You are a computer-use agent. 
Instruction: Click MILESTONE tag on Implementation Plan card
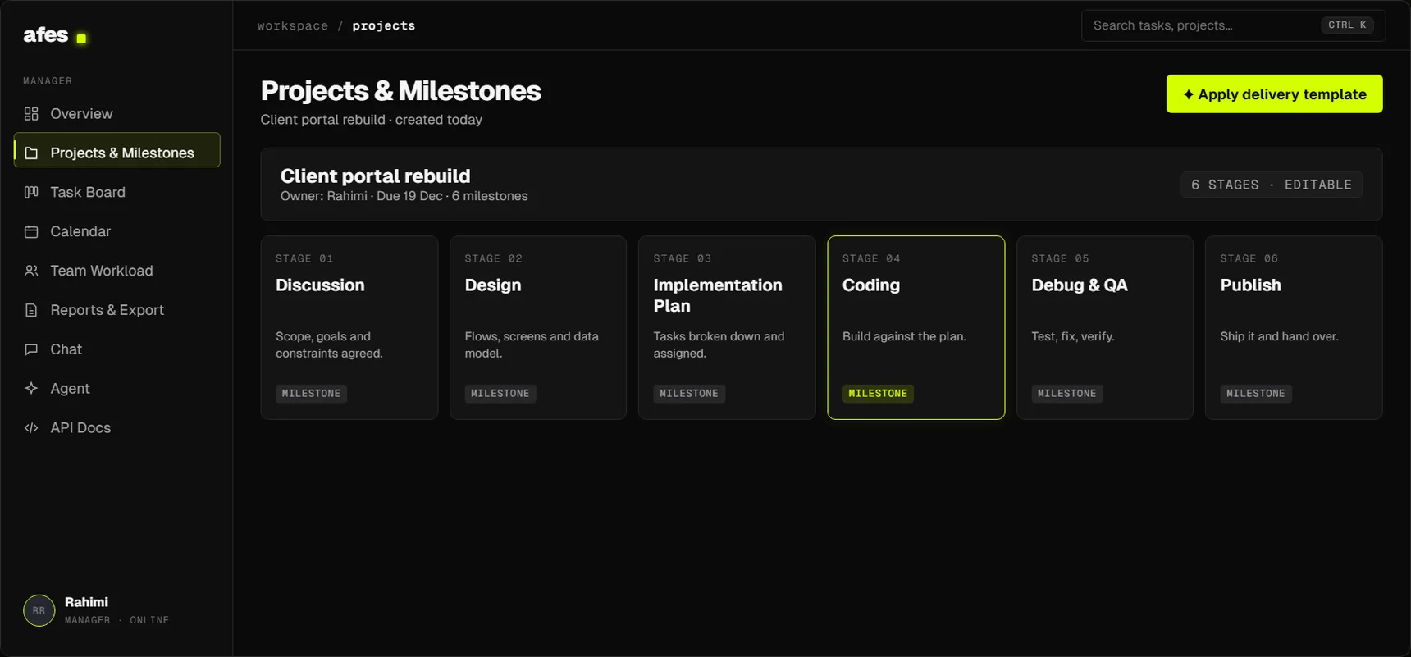tap(689, 394)
